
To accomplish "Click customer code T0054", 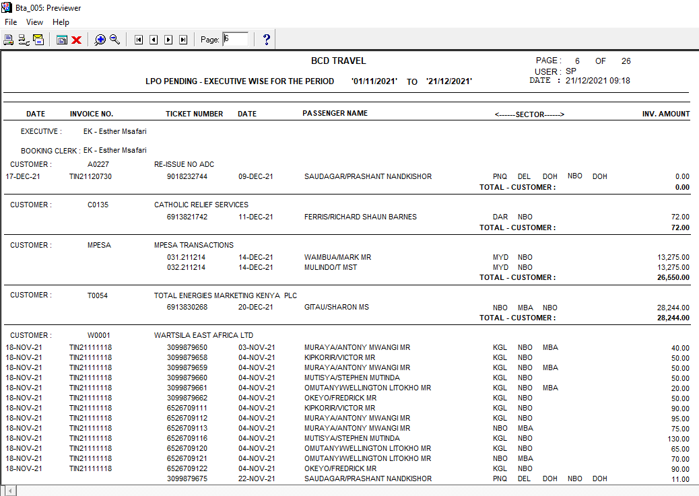I will pos(98,295).
